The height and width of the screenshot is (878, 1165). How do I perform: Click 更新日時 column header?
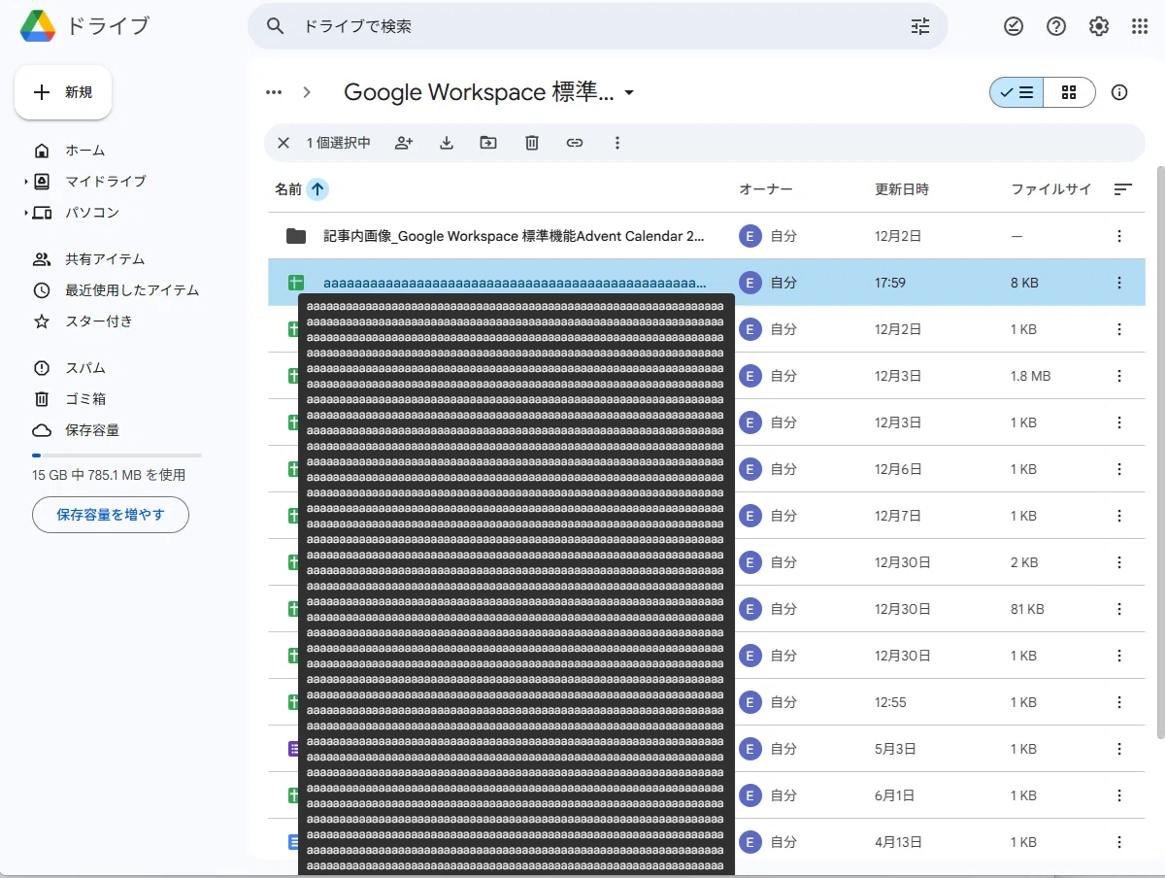click(902, 189)
